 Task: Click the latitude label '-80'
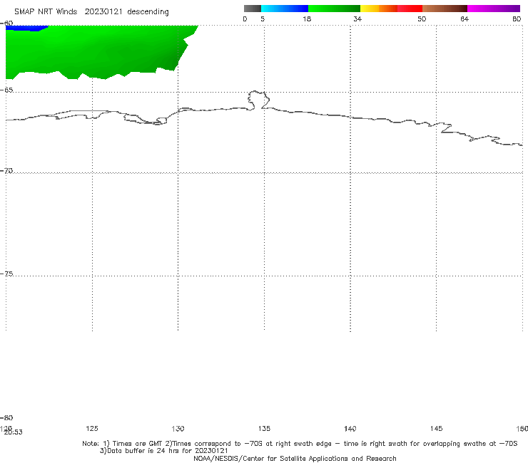click(6, 418)
